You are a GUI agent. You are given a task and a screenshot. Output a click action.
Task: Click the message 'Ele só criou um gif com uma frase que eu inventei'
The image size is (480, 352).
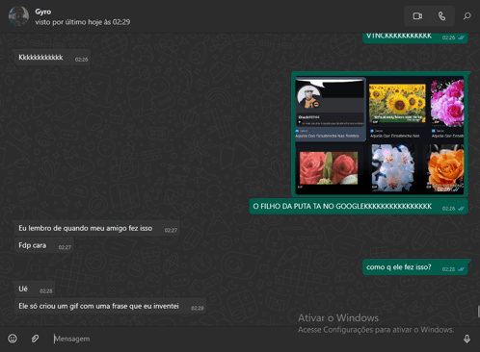pos(110,306)
